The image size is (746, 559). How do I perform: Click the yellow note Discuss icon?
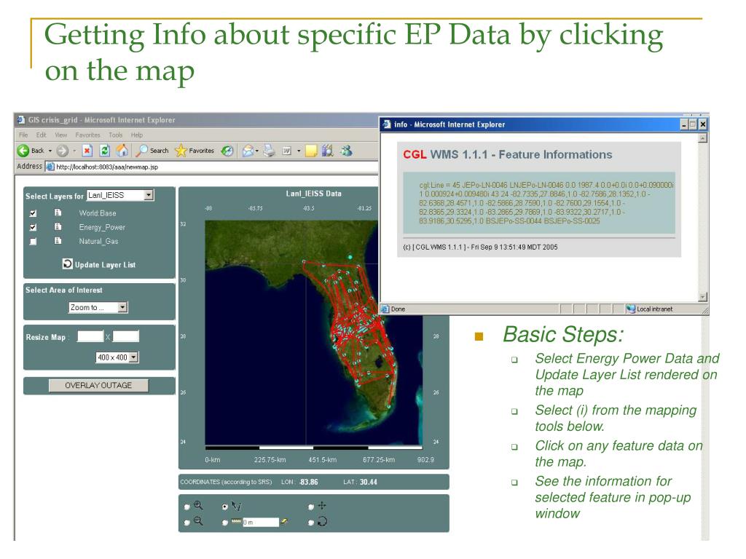311,151
